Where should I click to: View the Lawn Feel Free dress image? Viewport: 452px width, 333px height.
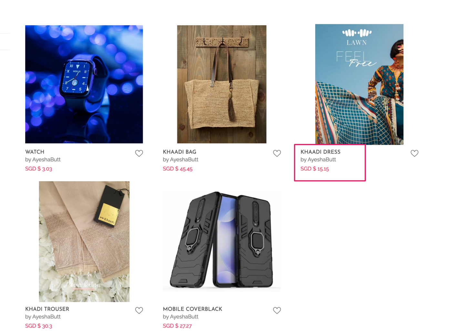coord(359,84)
